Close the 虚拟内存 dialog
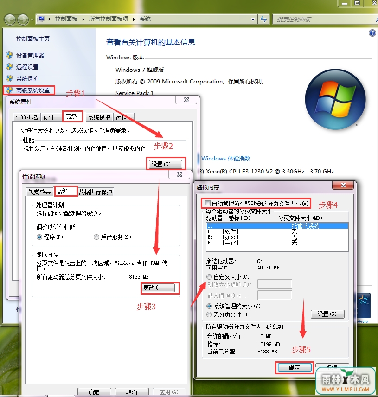 coord(343,185)
